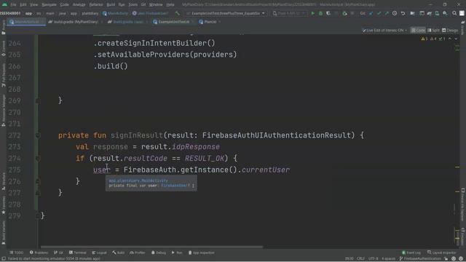The width and height of the screenshot is (466, 262).
Task: Click the build hammer icon
Action: [x=178, y=13]
